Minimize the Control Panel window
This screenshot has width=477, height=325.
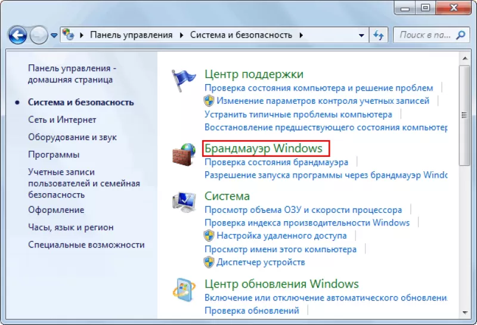(x=405, y=8)
